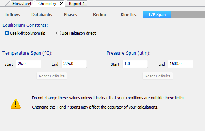
Task: Click the Pressure Span End field
Action: [x=180, y=64]
